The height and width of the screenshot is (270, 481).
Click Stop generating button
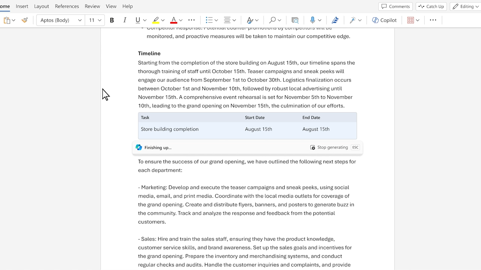tap(329, 147)
